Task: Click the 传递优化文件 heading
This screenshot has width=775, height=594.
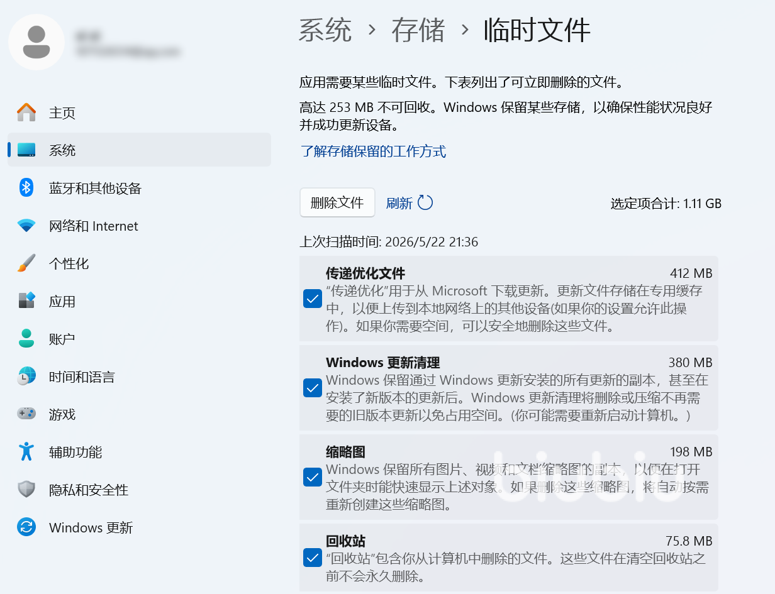Action: click(x=365, y=273)
